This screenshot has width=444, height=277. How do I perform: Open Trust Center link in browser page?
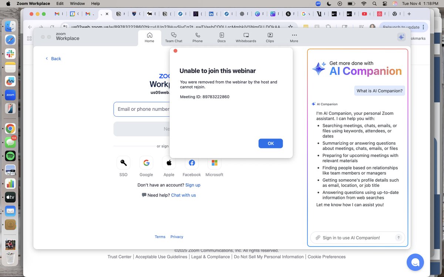[120, 257]
